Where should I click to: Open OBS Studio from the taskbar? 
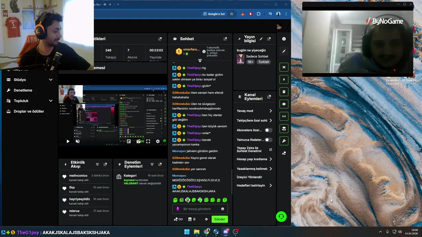click(x=235, y=232)
